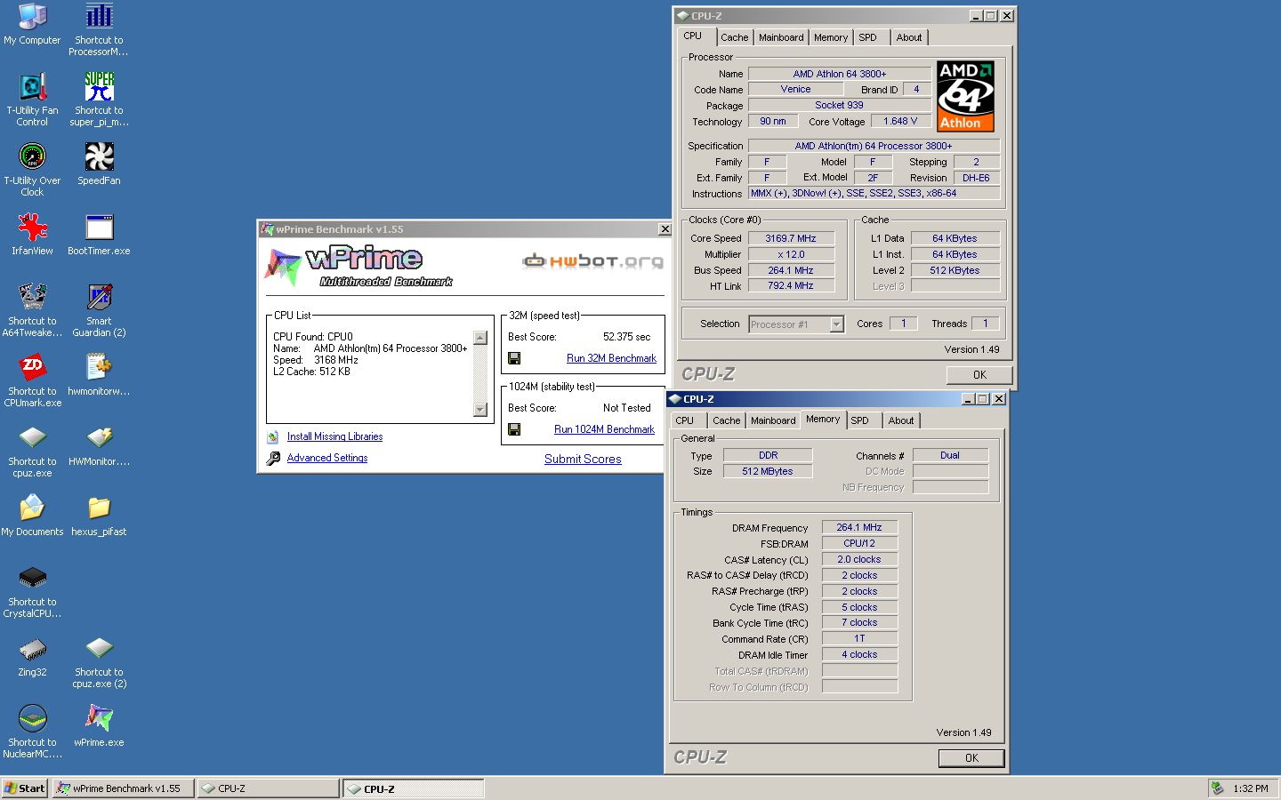Open Mainboard tab in upper CPU-Z
1281x800 pixels.
coord(781,37)
